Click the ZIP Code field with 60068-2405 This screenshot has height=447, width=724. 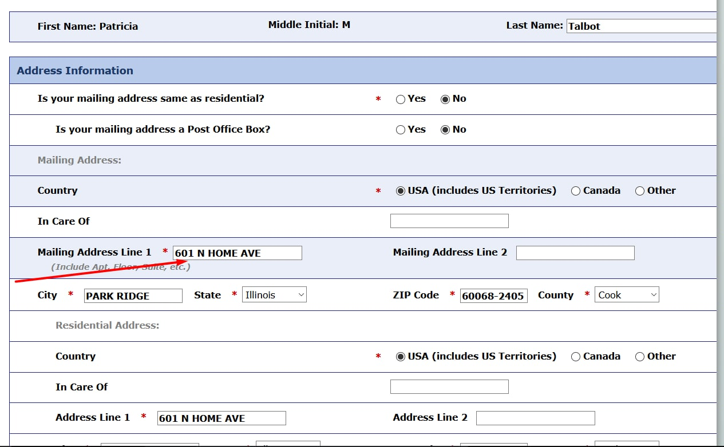point(493,296)
